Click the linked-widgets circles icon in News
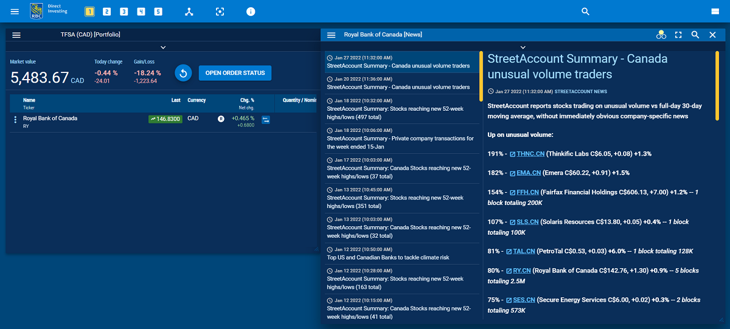730x329 pixels. (661, 35)
